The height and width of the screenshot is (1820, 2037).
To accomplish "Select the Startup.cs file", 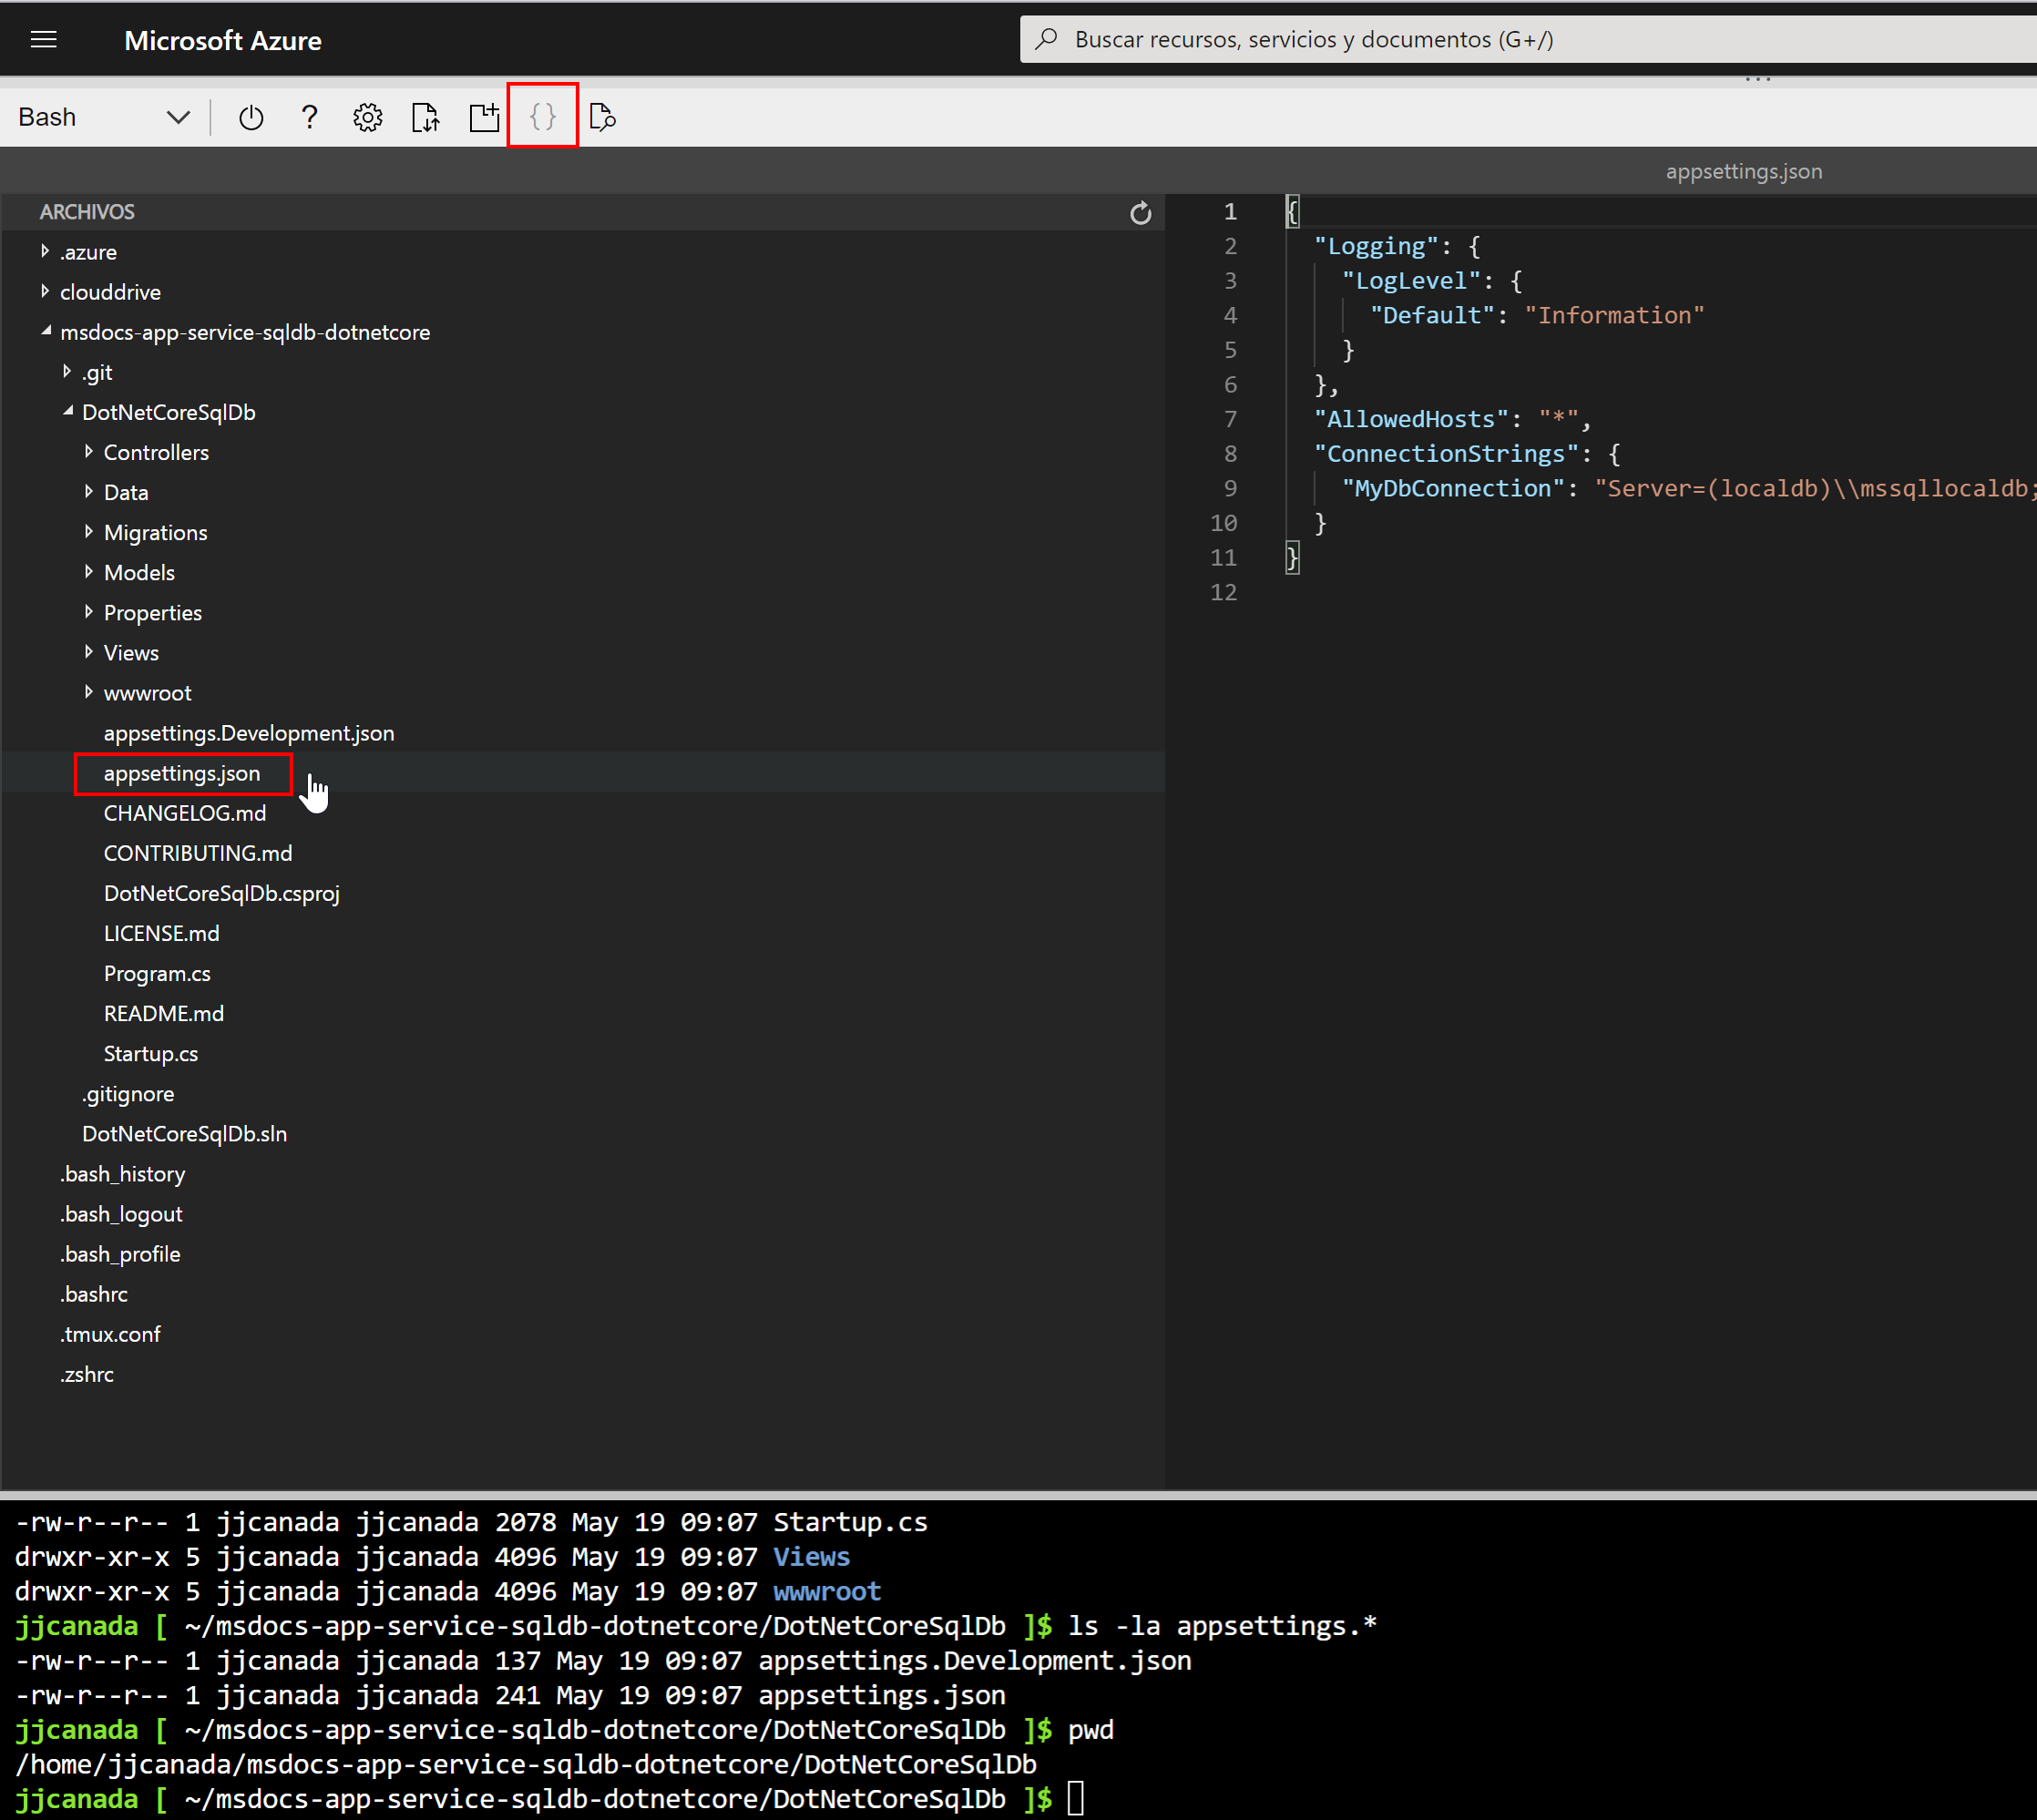I will pos(151,1053).
